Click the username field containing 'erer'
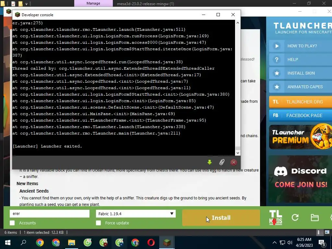 (x=50, y=214)
